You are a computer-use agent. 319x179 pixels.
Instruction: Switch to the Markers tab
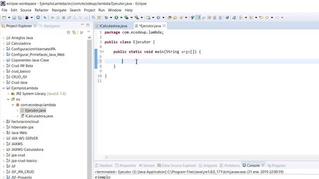click(x=104, y=166)
